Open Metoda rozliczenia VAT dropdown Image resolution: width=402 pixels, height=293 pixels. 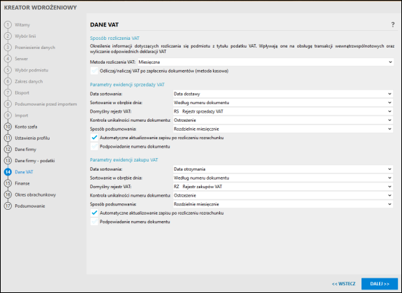266,62
